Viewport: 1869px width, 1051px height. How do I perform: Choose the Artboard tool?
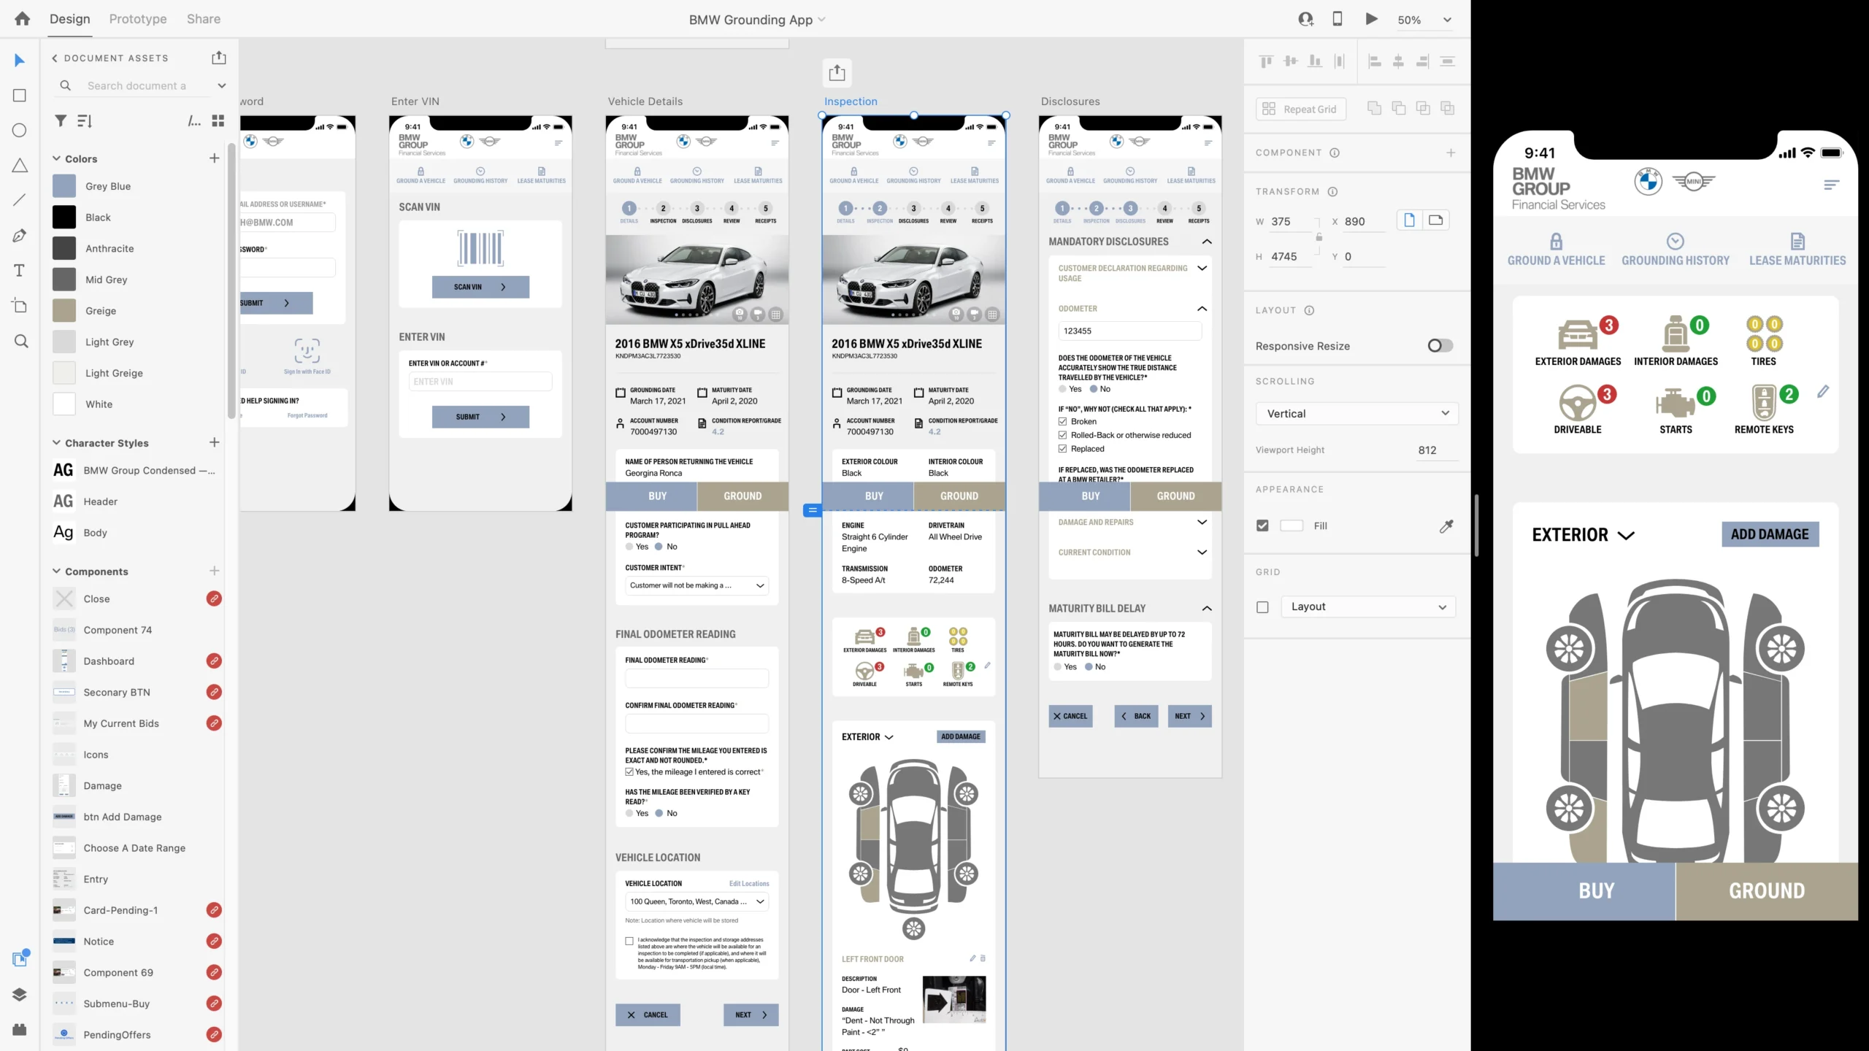[x=20, y=306]
